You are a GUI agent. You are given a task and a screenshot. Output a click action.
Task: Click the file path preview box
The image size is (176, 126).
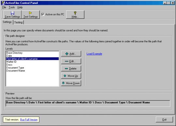(88, 103)
